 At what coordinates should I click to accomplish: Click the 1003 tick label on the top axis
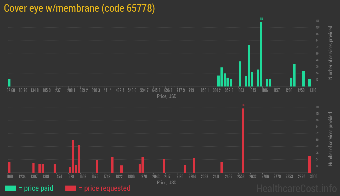241,90
